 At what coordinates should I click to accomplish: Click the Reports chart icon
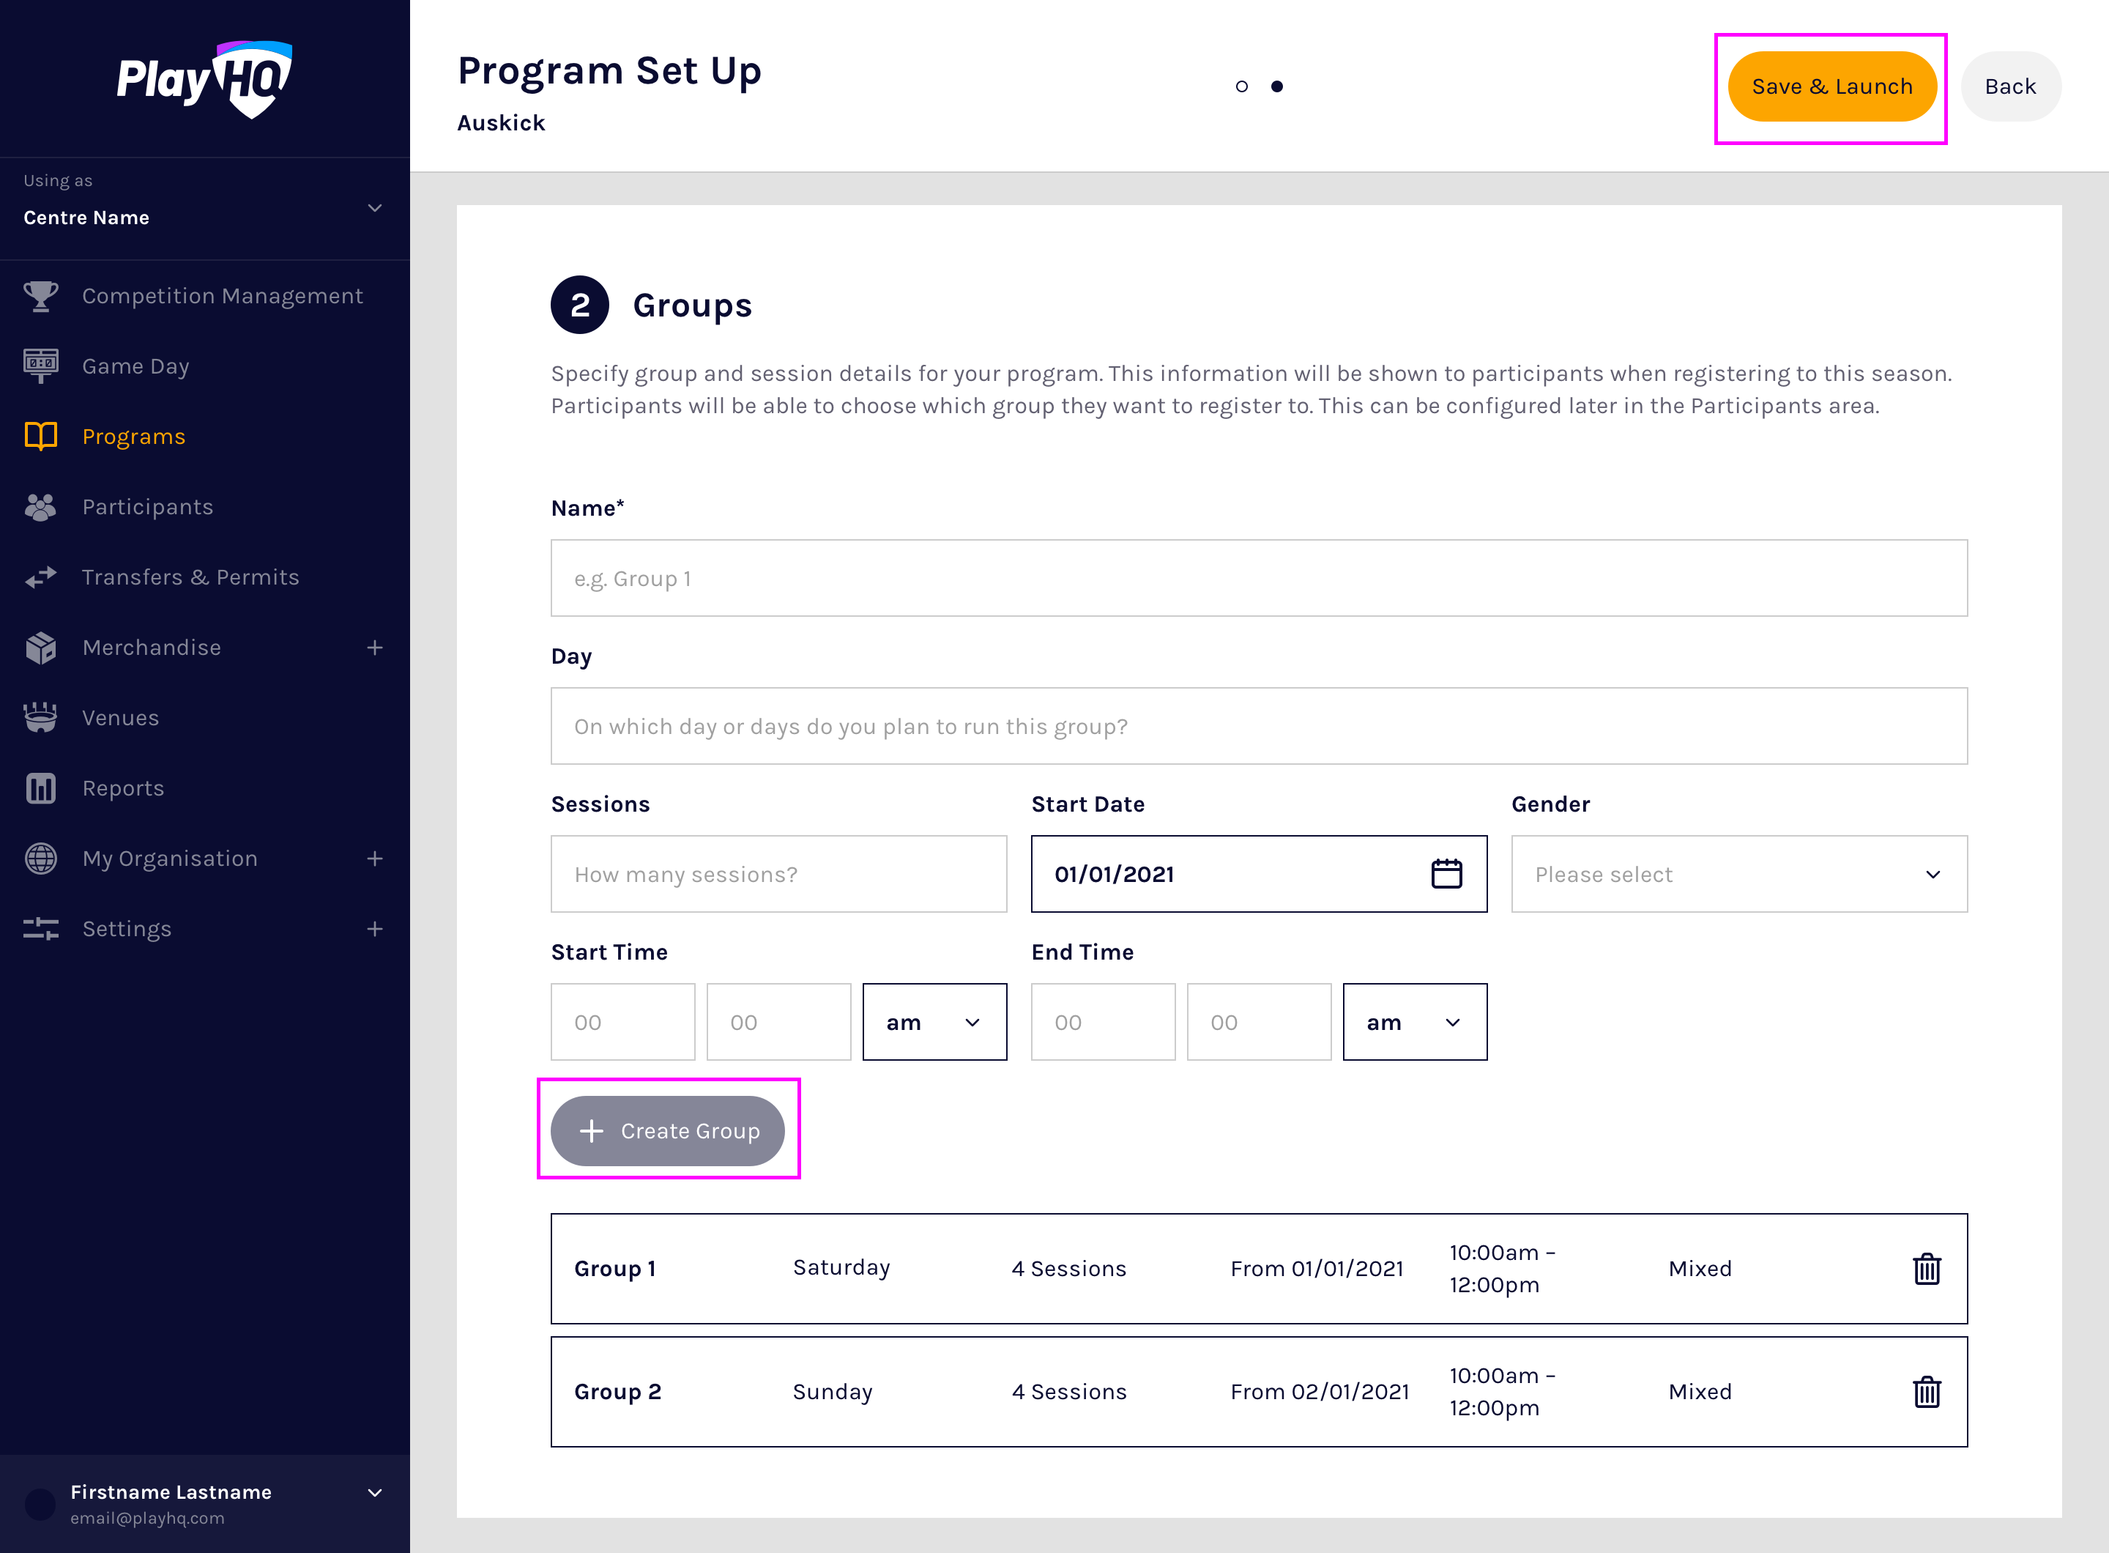click(x=40, y=787)
